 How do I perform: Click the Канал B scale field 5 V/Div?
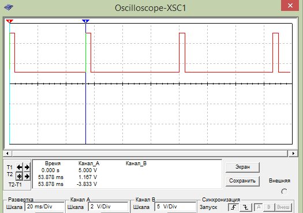175,207
